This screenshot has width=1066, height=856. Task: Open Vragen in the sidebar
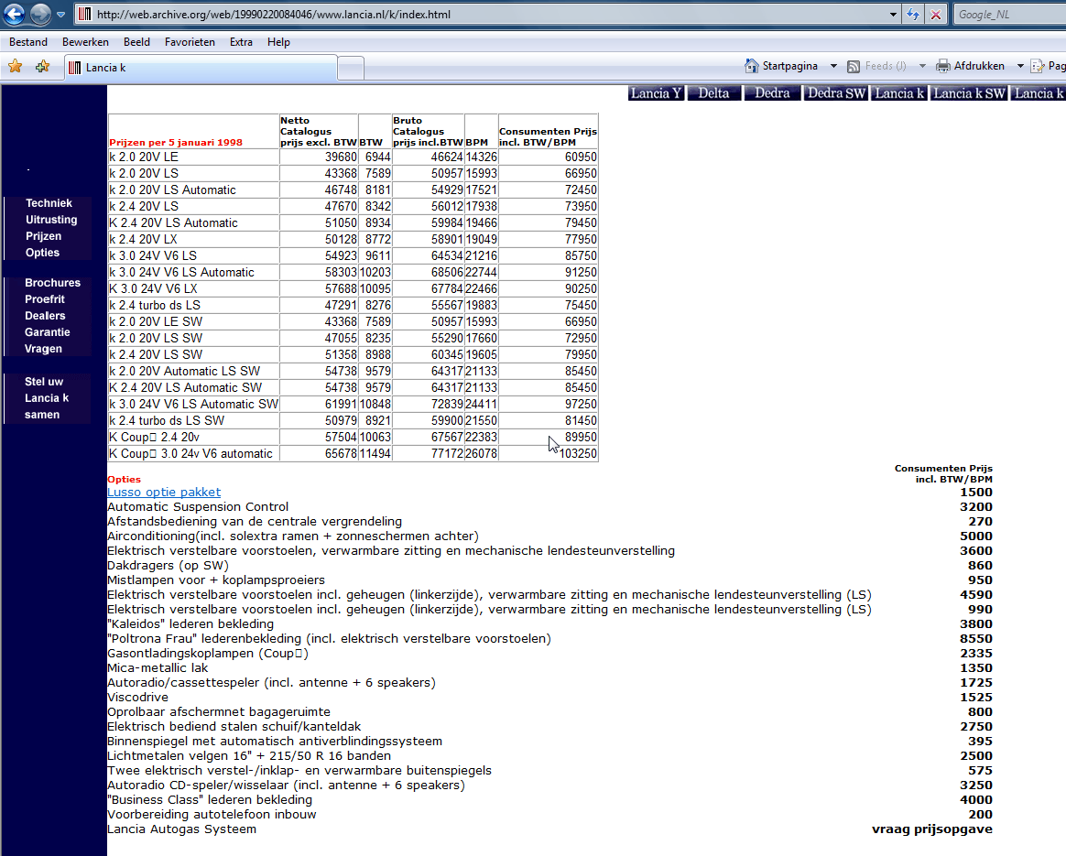43,349
